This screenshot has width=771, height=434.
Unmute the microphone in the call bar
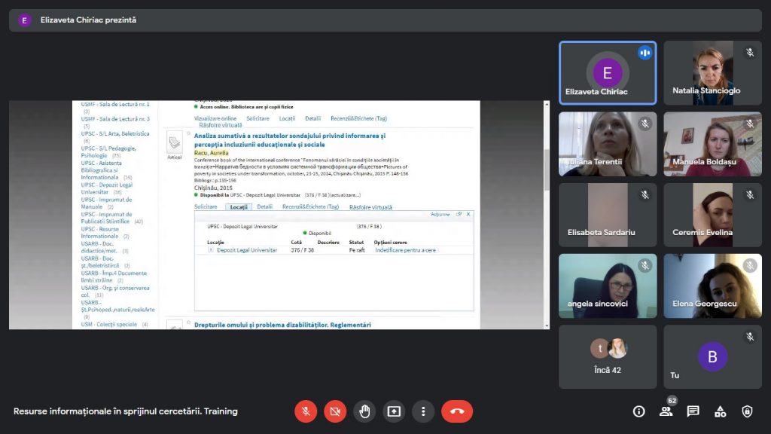306,411
